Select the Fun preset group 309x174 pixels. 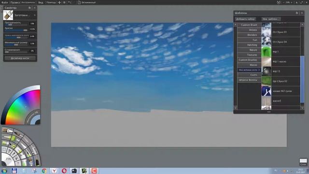pos(249,40)
